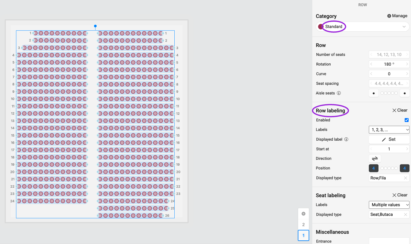Click the info icon beside Aisle seats
The width and height of the screenshot is (411, 244).
[x=339, y=93]
